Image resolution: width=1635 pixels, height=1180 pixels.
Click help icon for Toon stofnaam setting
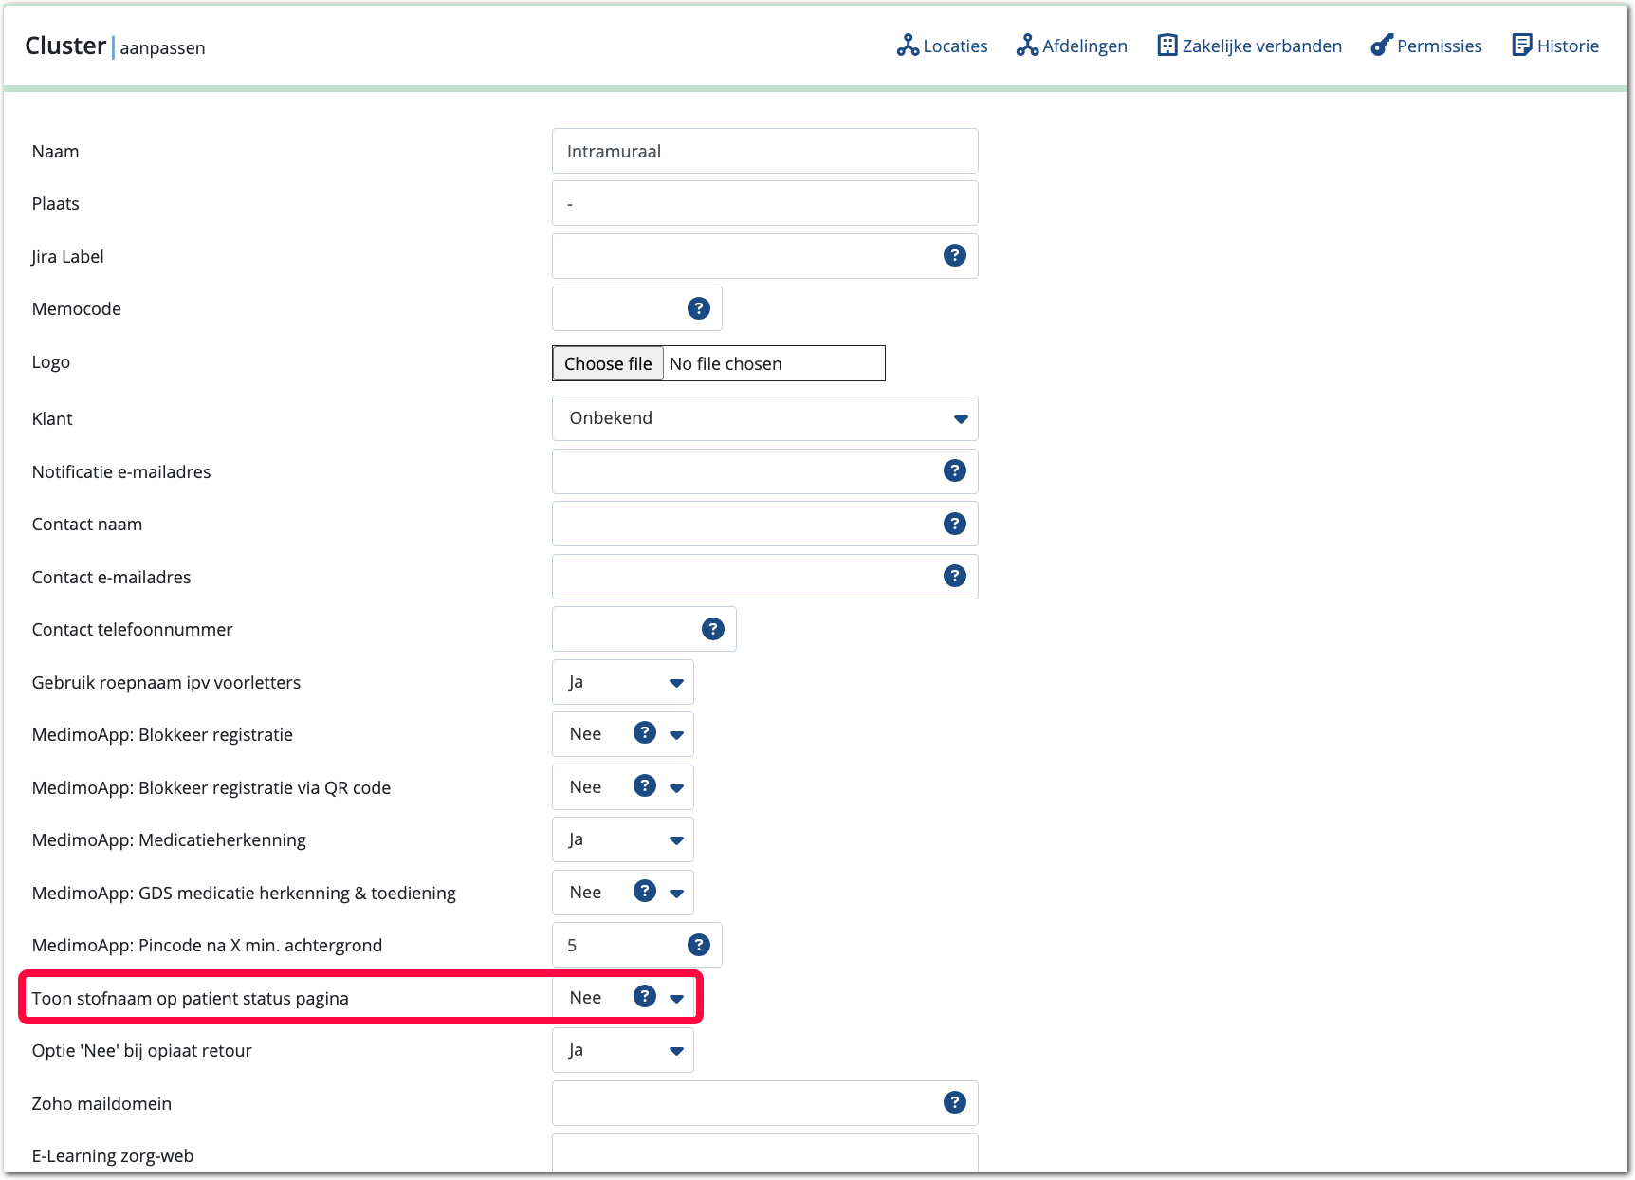(x=645, y=996)
